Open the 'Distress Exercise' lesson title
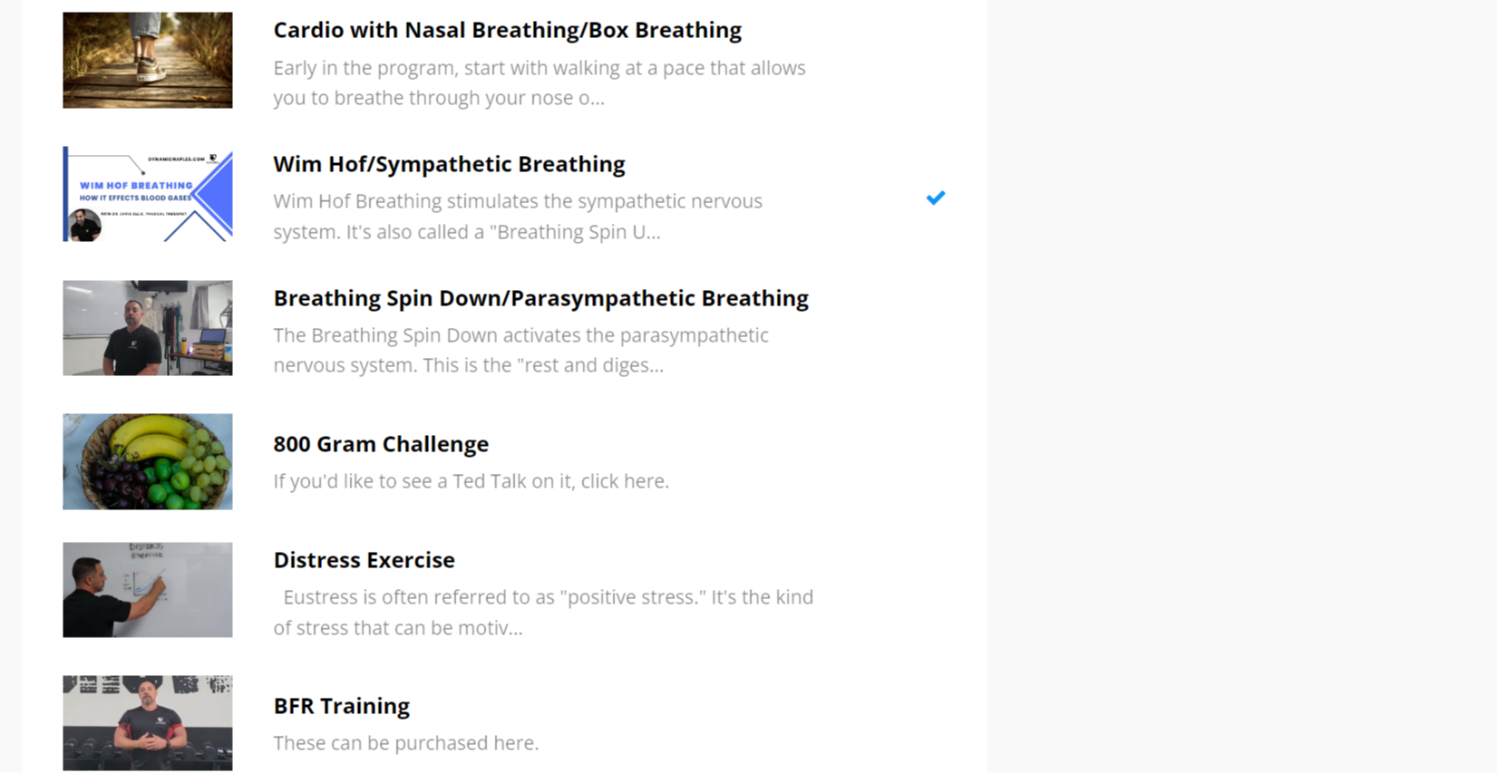Screen dimensions: 1497x773 [364, 560]
